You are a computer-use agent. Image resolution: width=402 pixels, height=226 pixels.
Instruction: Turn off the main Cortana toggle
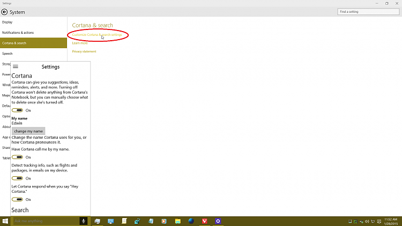17,110
